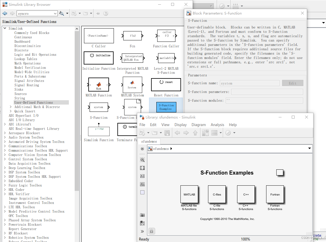
Task: Select Math Operations in tree
Action: pyautogui.click(x=27, y=63)
